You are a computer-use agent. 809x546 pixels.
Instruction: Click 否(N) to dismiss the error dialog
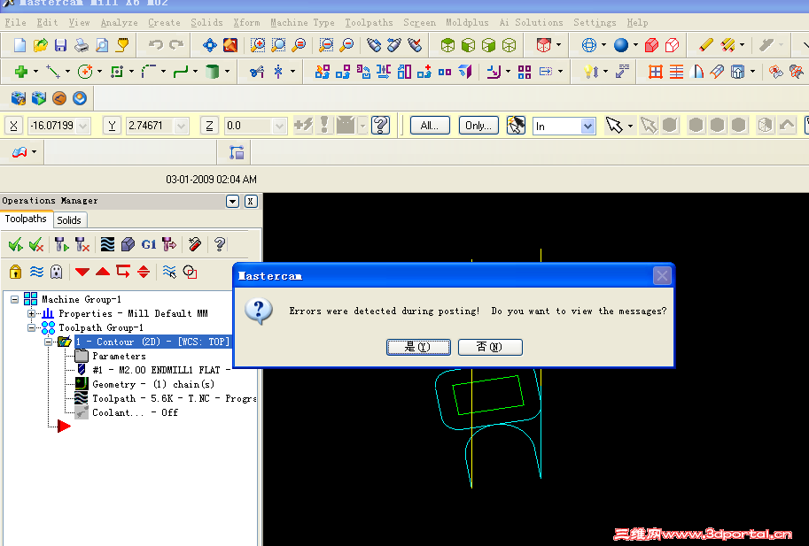[x=490, y=347]
